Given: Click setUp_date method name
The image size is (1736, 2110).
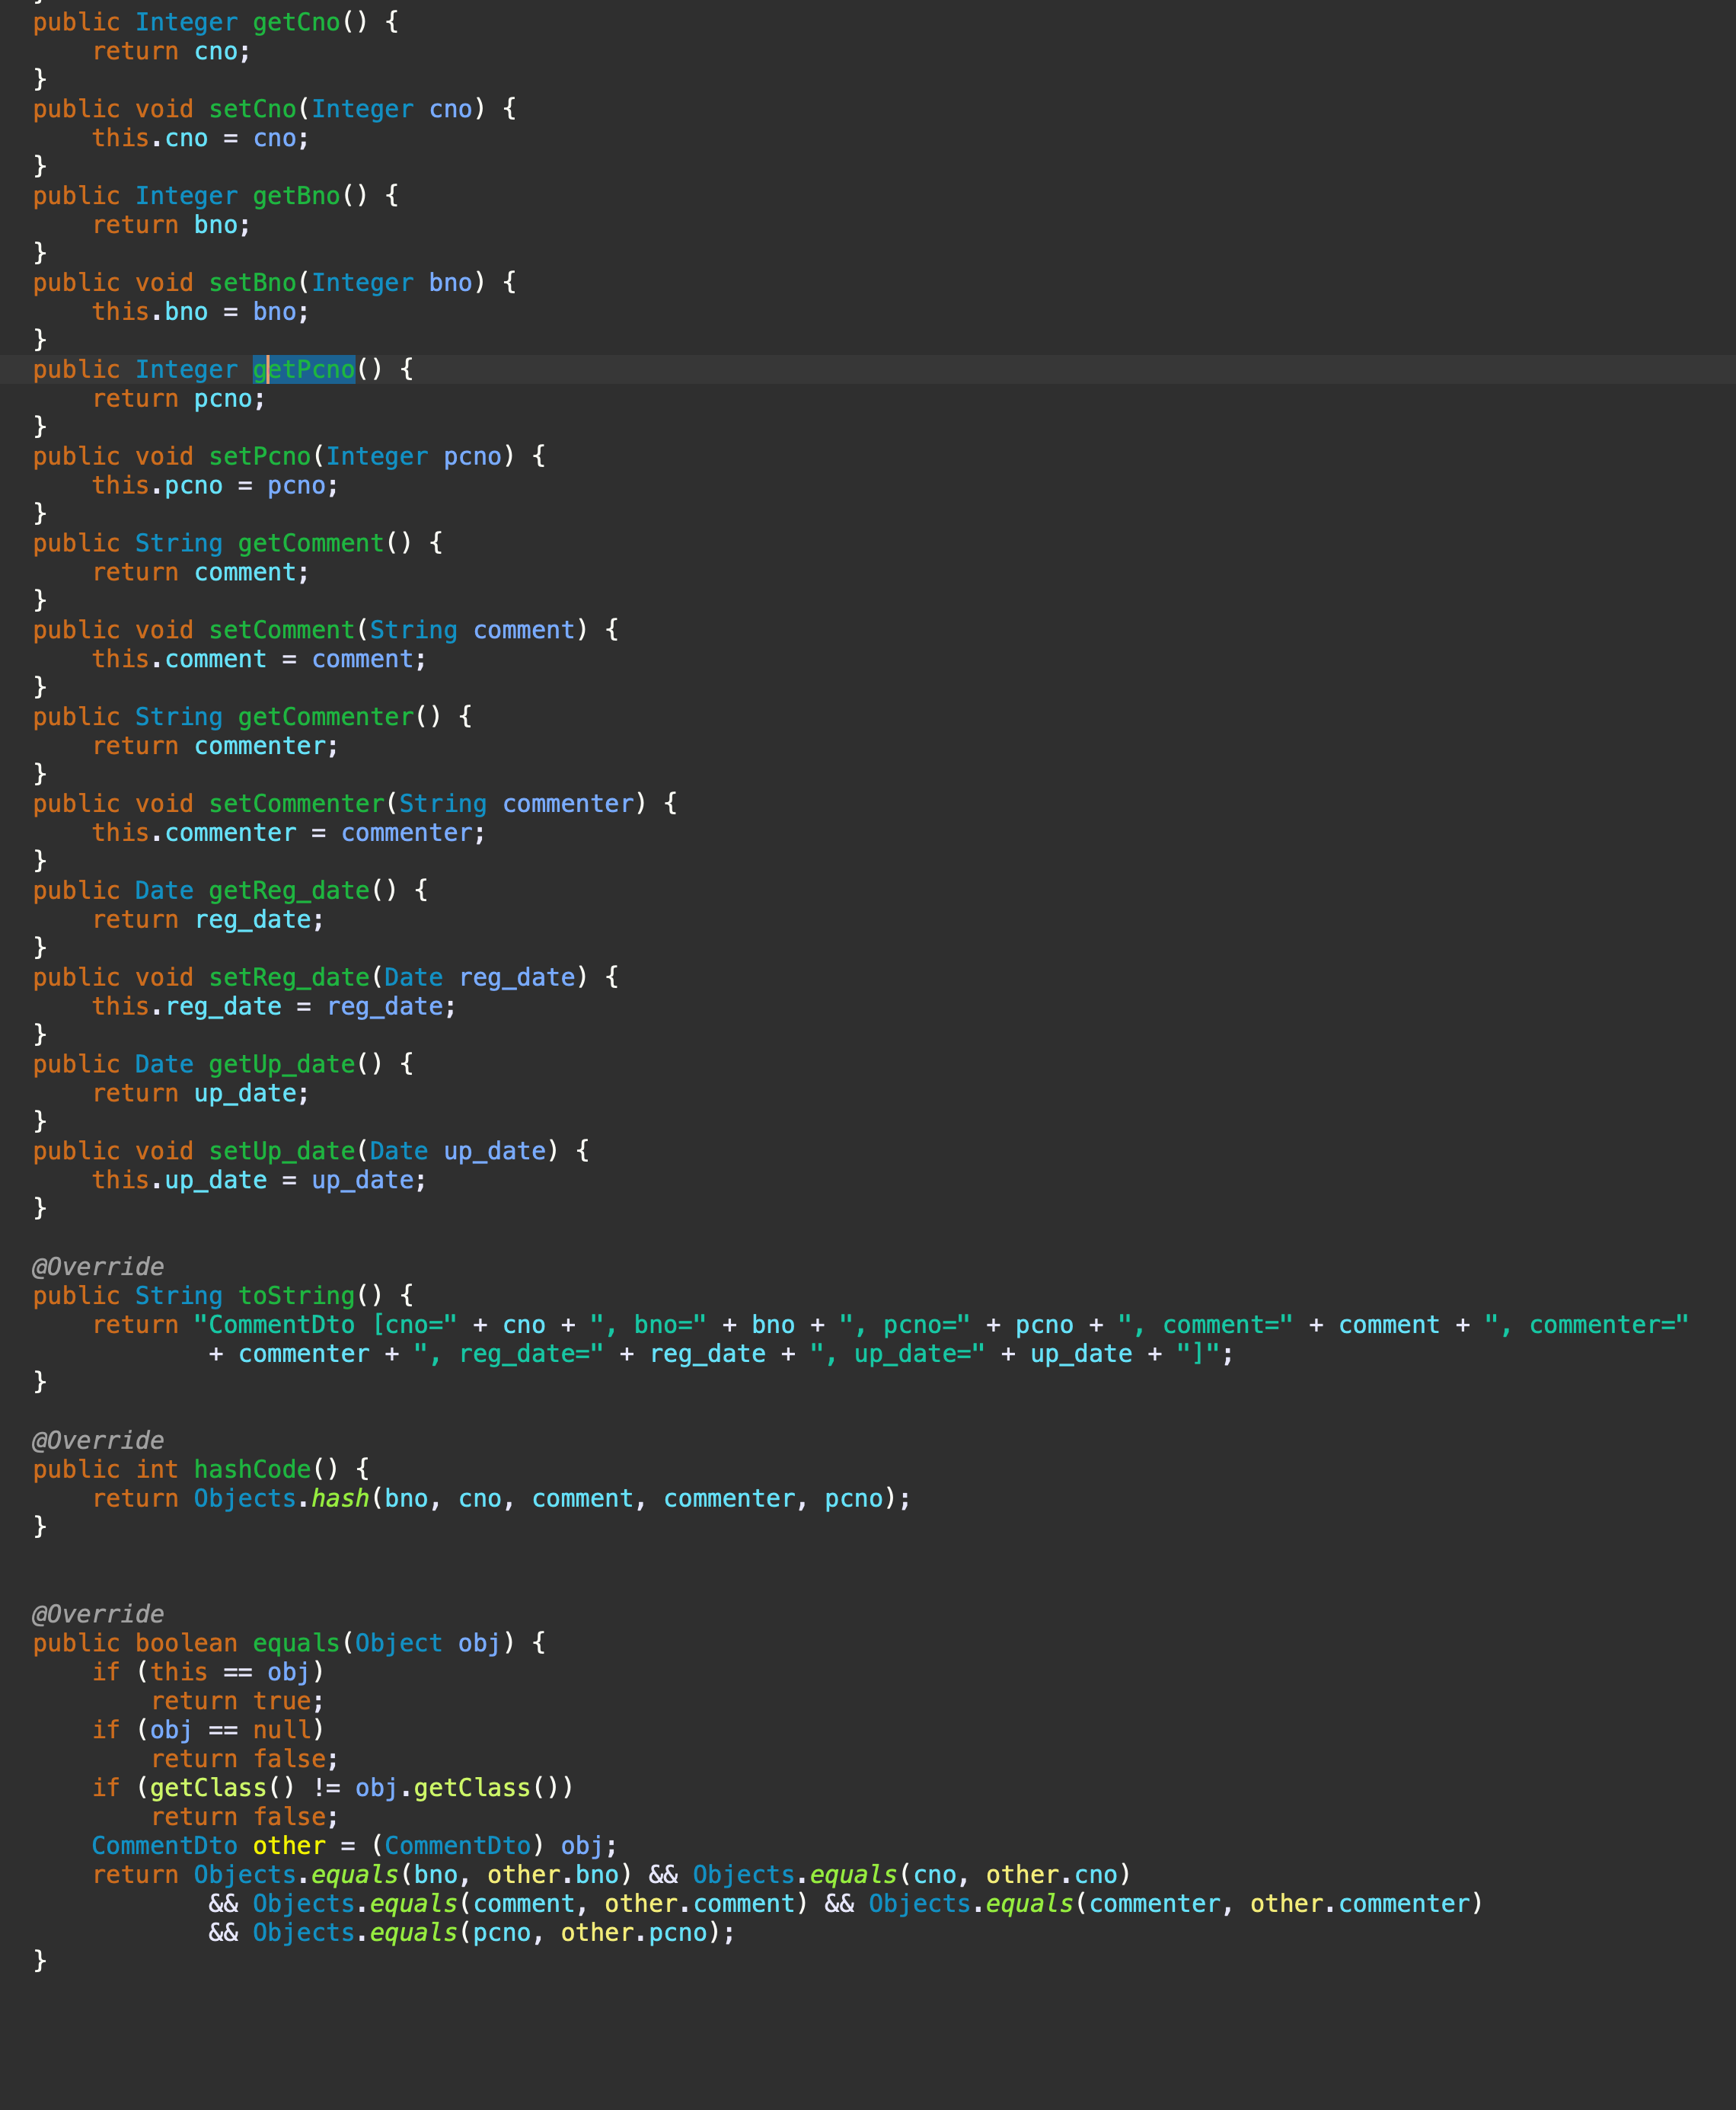Looking at the screenshot, I should coord(282,1152).
